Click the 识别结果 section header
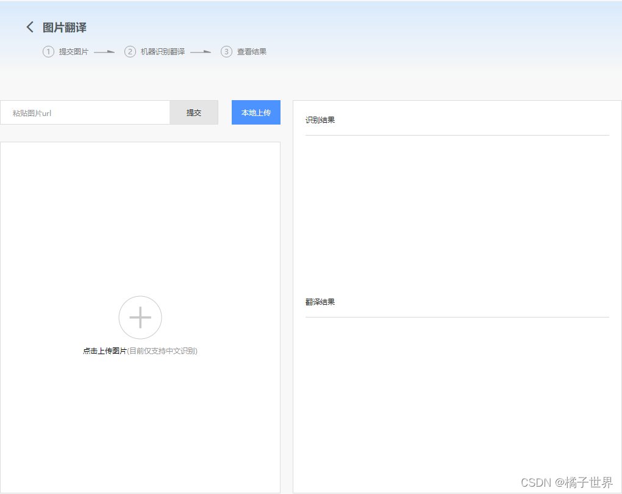The width and height of the screenshot is (622, 494). [320, 120]
